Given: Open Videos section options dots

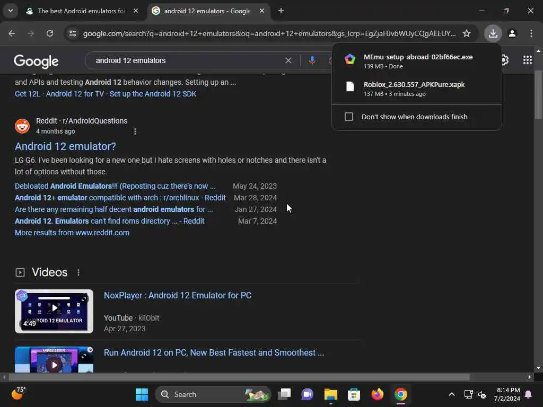Looking at the screenshot, I should pyautogui.click(x=78, y=273).
